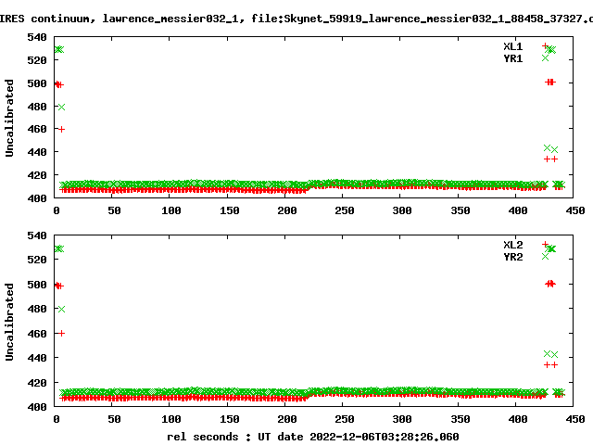
Task: Click the 540 y-tick label on the XL1/YR1 plot
Action: click(x=37, y=37)
